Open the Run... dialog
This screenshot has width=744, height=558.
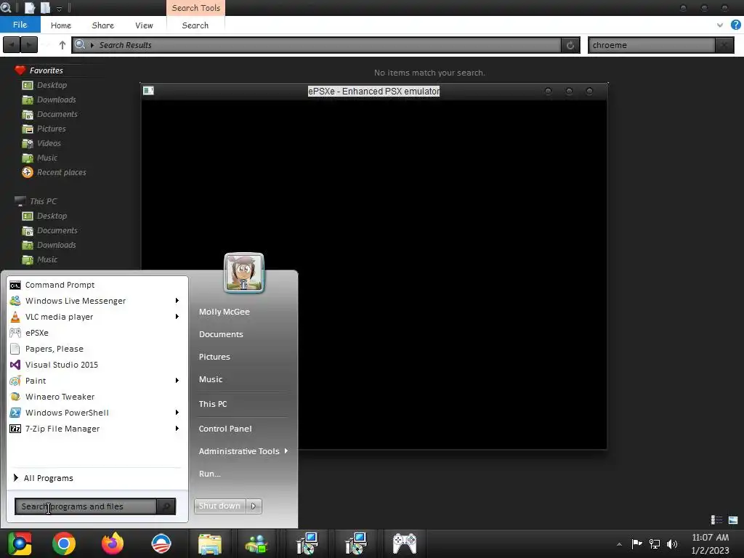pyautogui.click(x=210, y=474)
